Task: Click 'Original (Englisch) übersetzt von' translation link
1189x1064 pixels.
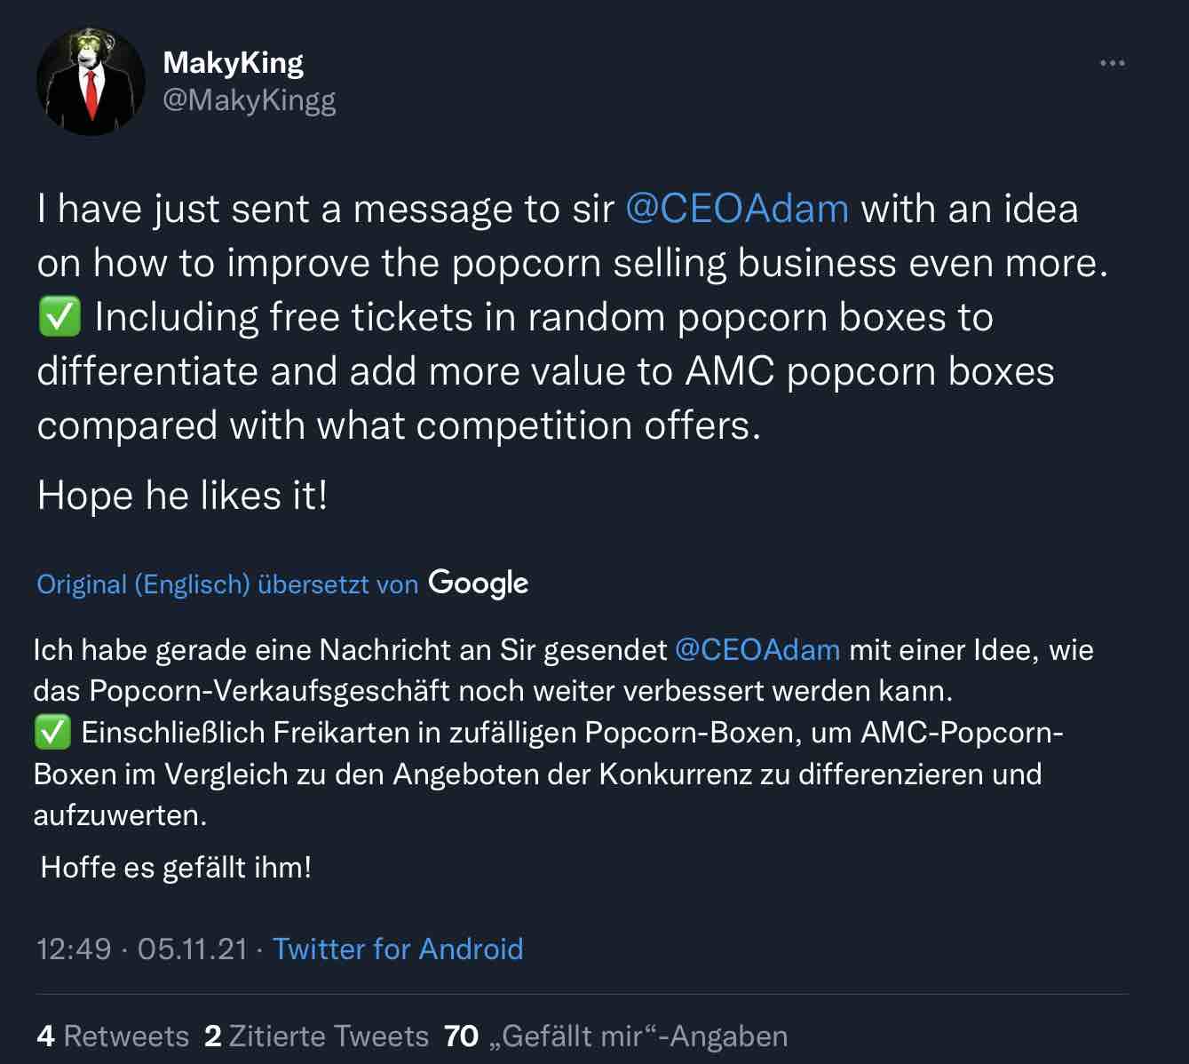Action: tap(226, 584)
